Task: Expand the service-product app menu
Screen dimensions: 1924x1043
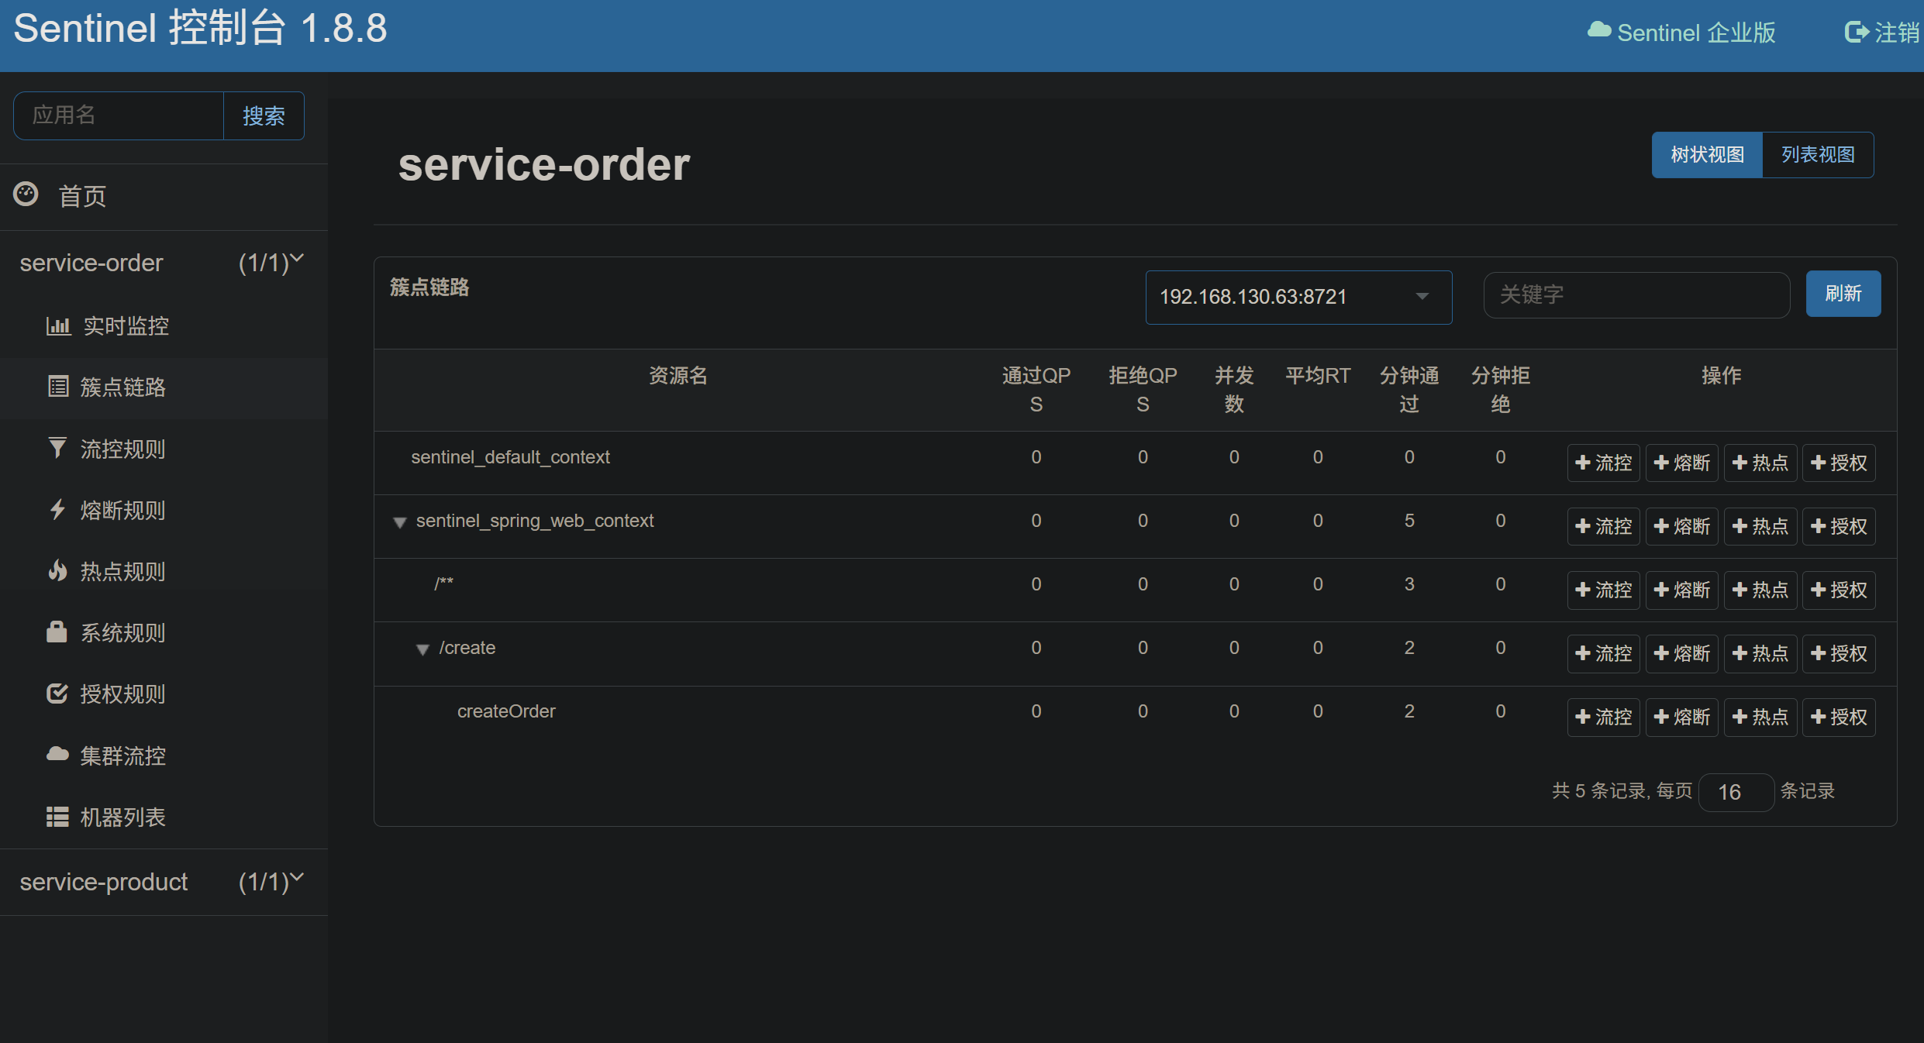Action: pyautogui.click(x=163, y=882)
